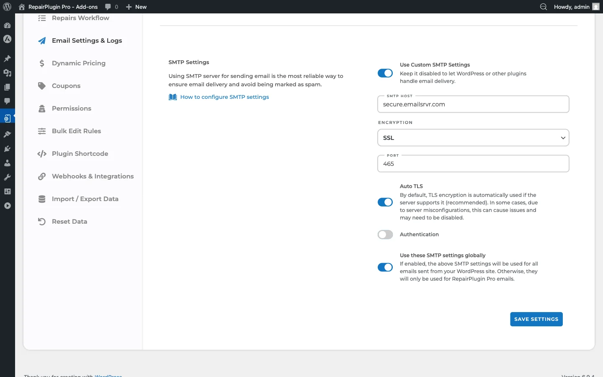The width and height of the screenshot is (603, 377).
Task: Open Coupons using the tag icon
Action: click(x=42, y=86)
